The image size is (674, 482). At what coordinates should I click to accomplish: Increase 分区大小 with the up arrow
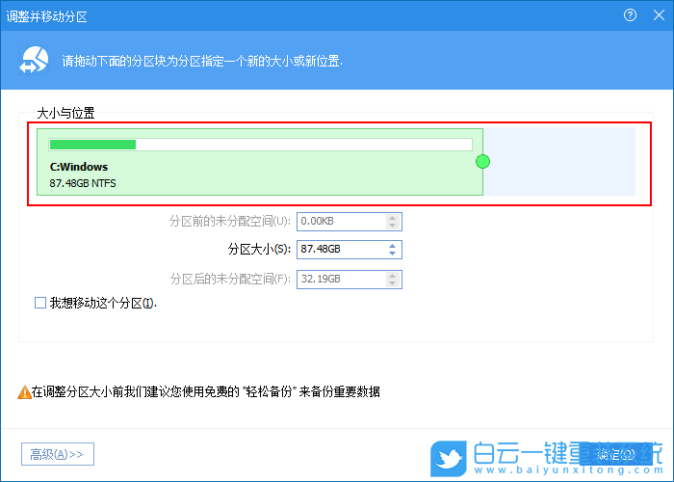pos(392,246)
